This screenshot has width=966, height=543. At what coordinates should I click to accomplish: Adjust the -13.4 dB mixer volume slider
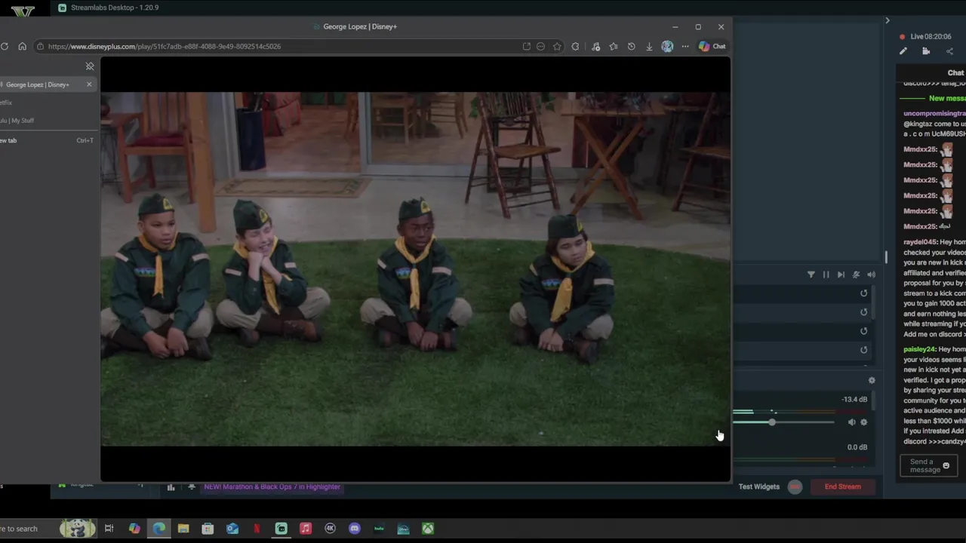(x=772, y=422)
